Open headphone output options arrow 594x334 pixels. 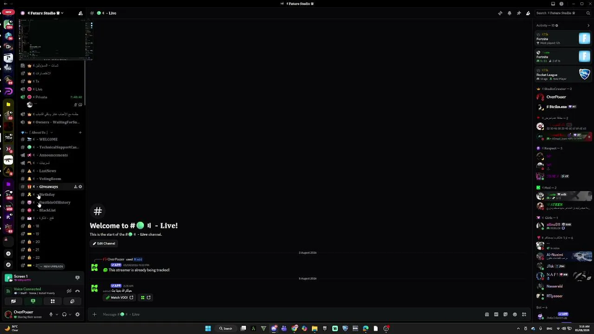pyautogui.click(x=70, y=315)
